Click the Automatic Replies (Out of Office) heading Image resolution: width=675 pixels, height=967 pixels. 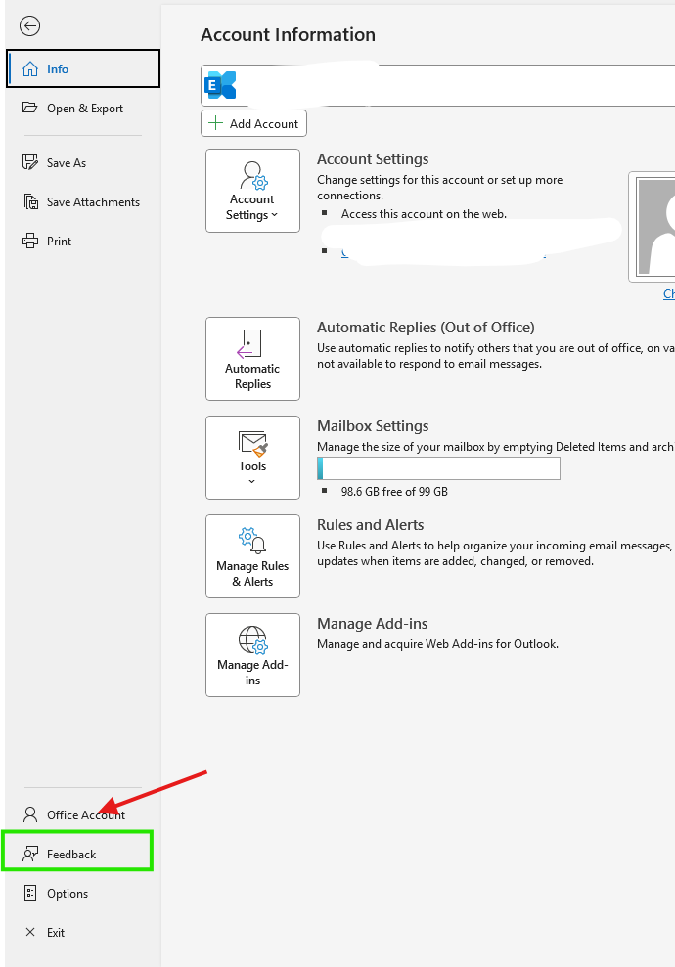coord(426,328)
